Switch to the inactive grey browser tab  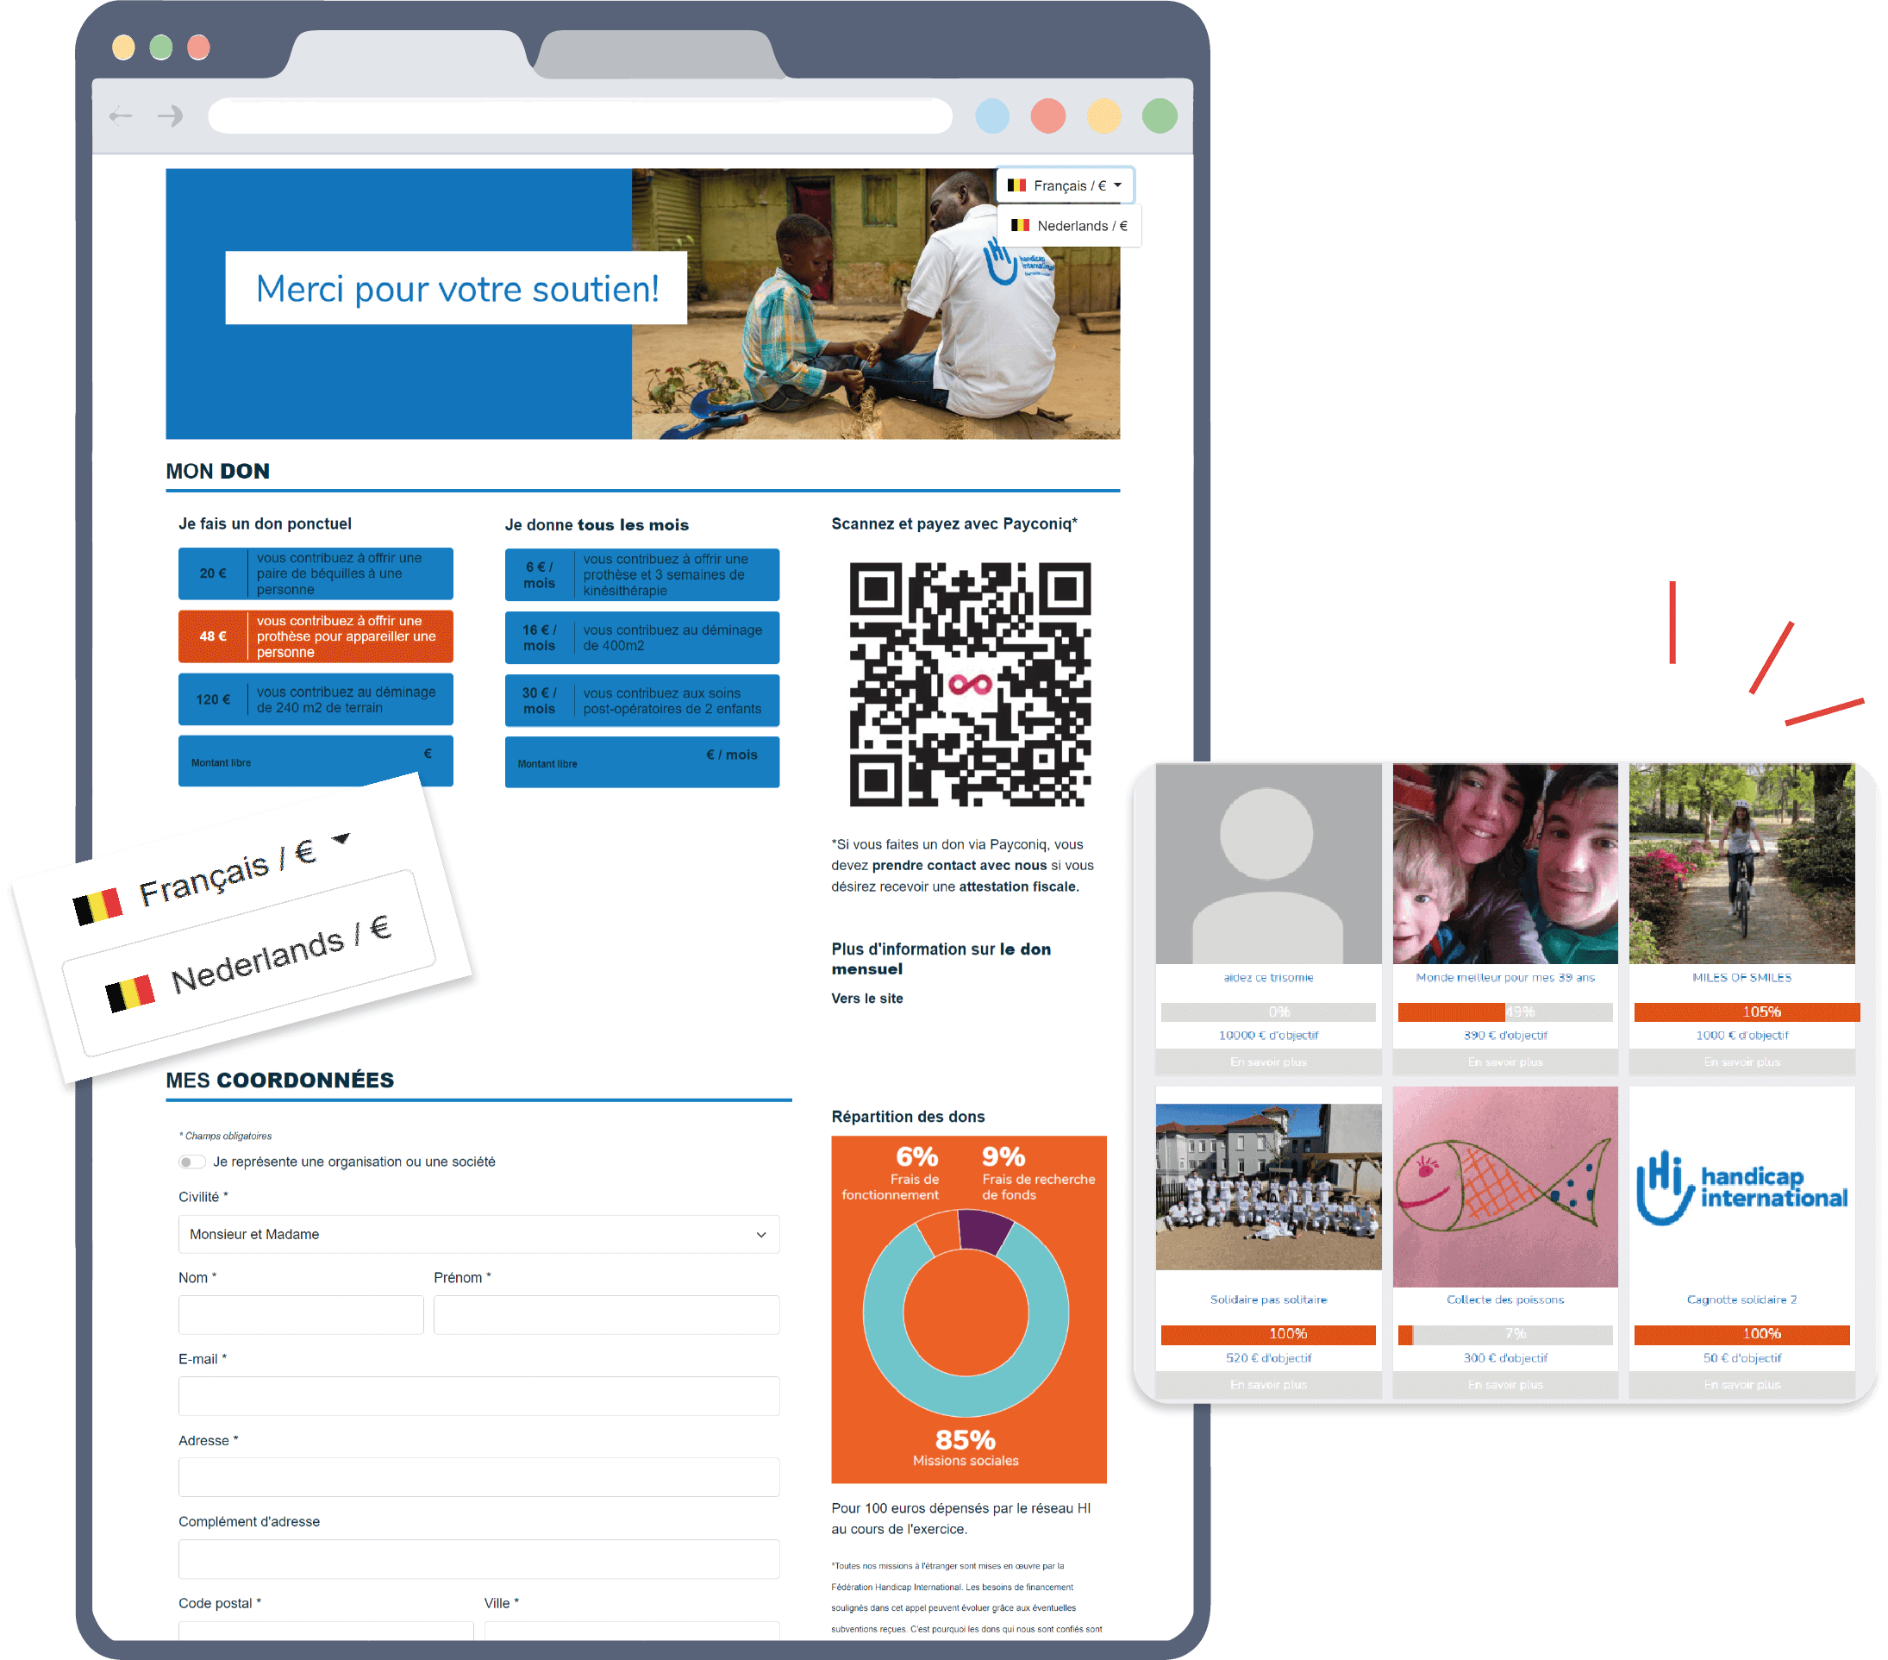660,55
